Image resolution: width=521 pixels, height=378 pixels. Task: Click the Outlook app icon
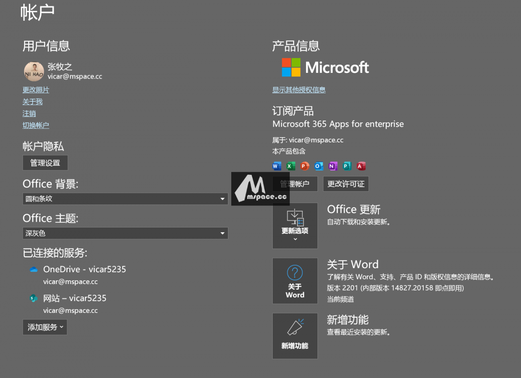point(319,166)
